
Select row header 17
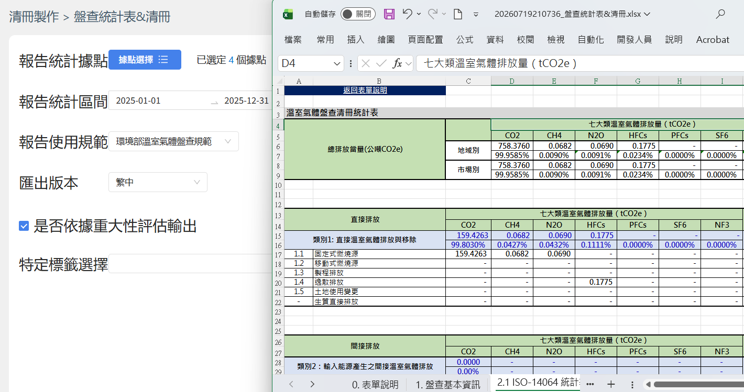(x=278, y=254)
